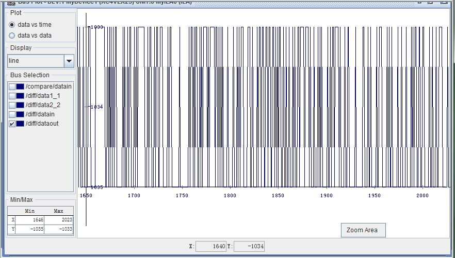Click the /diff/datain color swatch
The image size is (455, 258).
20,114
